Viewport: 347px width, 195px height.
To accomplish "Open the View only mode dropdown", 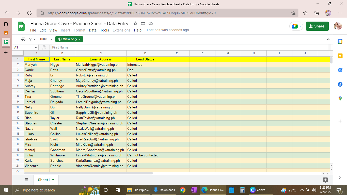I will tap(69, 39).
